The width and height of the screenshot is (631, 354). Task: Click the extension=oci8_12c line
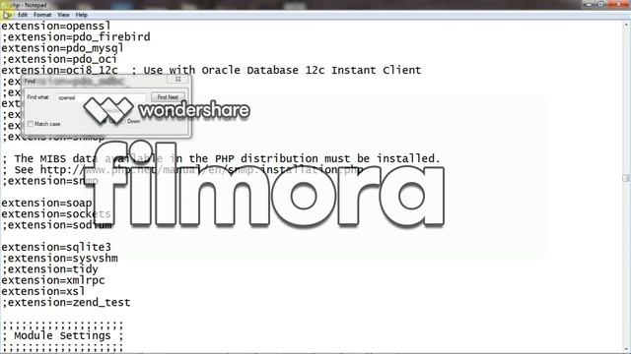point(211,70)
